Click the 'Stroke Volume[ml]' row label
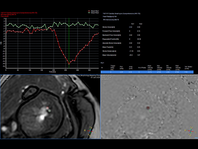Viewport: 198px width, 149px height. coord(109,27)
